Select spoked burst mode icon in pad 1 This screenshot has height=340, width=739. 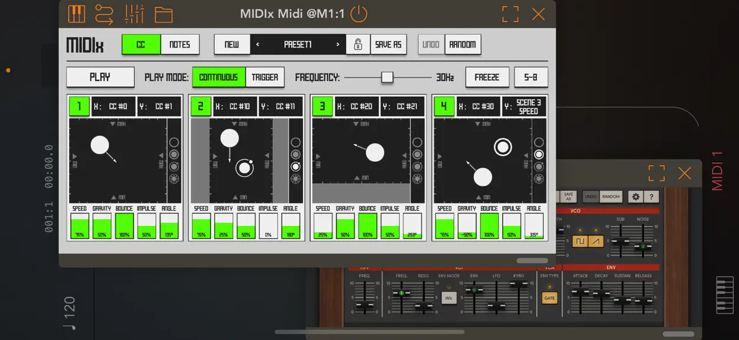174,179
